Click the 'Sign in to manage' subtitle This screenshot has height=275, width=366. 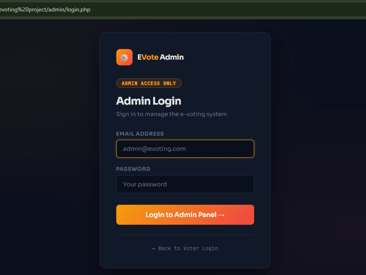click(x=172, y=114)
